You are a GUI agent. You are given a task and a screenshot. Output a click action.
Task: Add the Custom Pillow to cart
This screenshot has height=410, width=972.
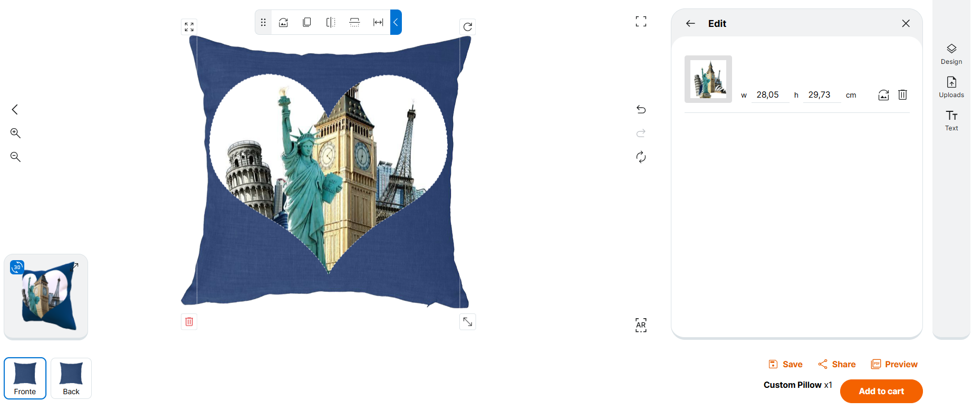(881, 391)
